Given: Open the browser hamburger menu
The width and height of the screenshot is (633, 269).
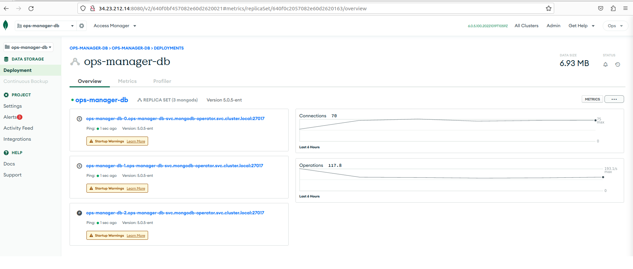Looking at the screenshot, I should [x=625, y=8].
